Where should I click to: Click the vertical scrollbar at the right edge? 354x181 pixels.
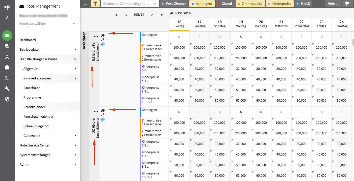[353, 42]
